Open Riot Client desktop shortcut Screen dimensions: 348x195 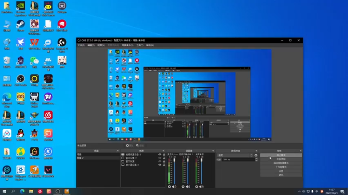62,26
